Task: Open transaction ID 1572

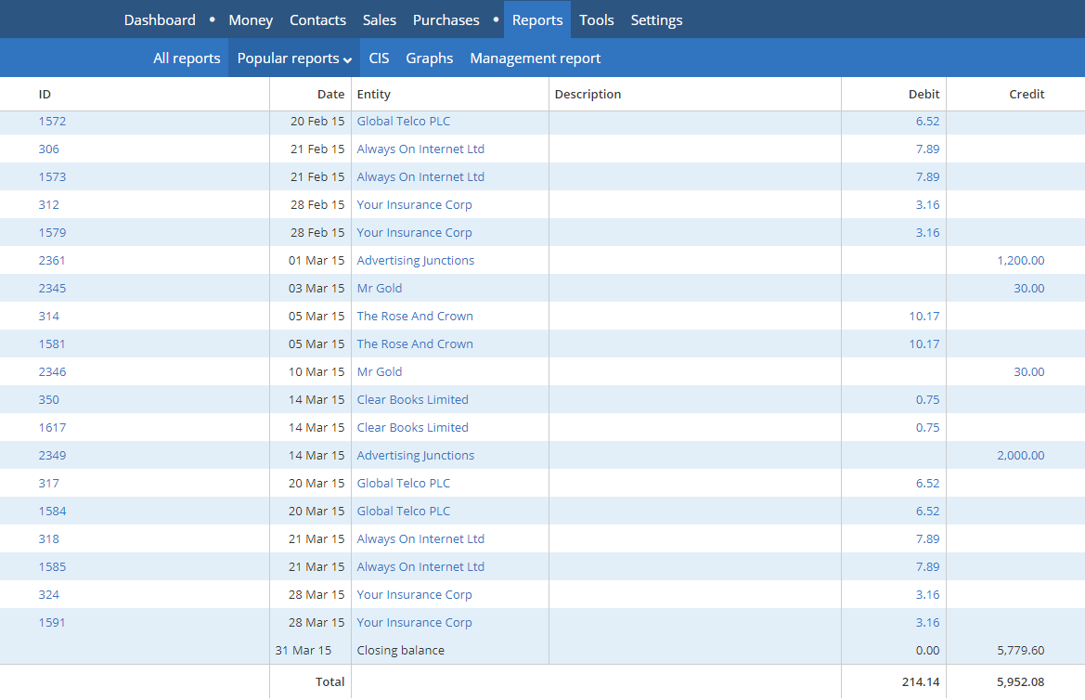Action: 52,122
